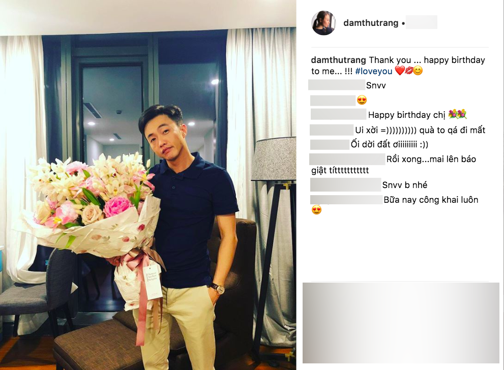Click the red heart emoji in the caption
Screen dimensions: 504x370
[x=399, y=71]
